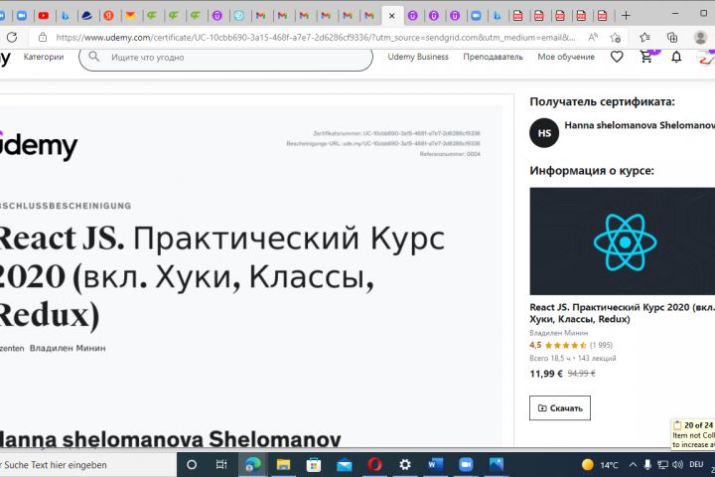This screenshot has width=715, height=477.
Task: Open the shopping cart icon
Action: point(646,57)
